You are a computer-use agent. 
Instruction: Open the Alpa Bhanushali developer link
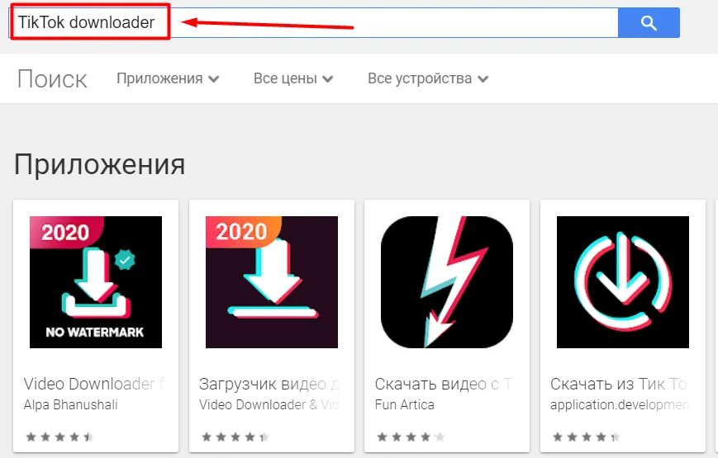point(70,405)
